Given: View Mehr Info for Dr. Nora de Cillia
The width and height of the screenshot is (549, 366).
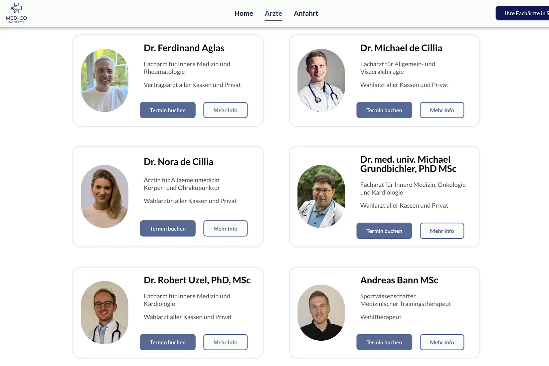Looking at the screenshot, I should pyautogui.click(x=225, y=229).
